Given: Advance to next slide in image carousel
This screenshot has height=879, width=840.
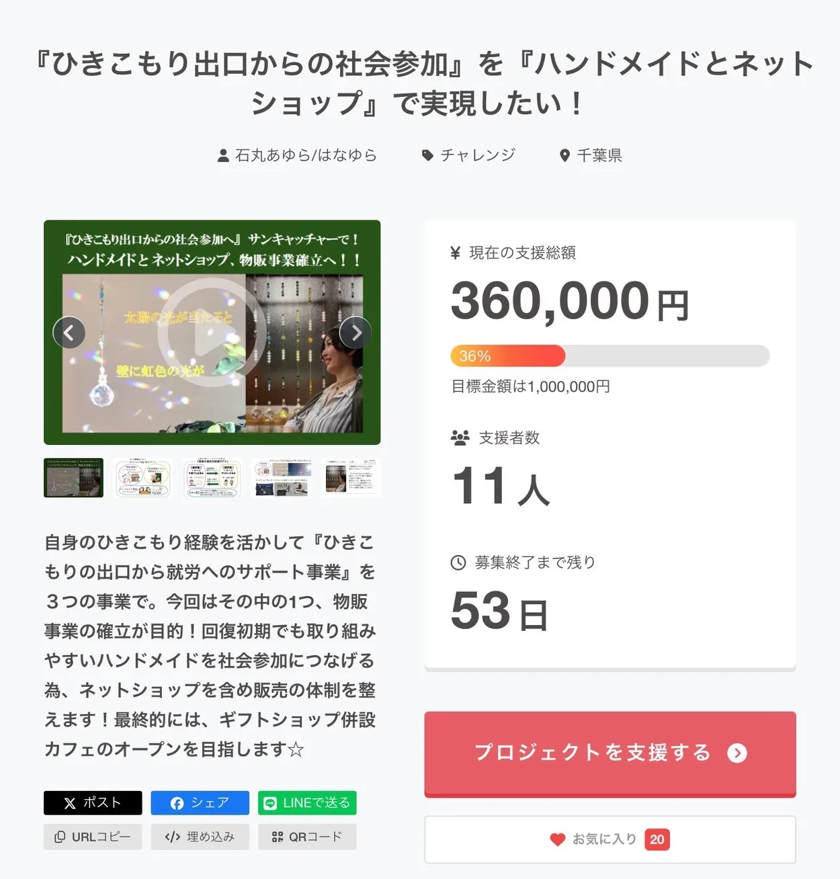Looking at the screenshot, I should pyautogui.click(x=356, y=332).
